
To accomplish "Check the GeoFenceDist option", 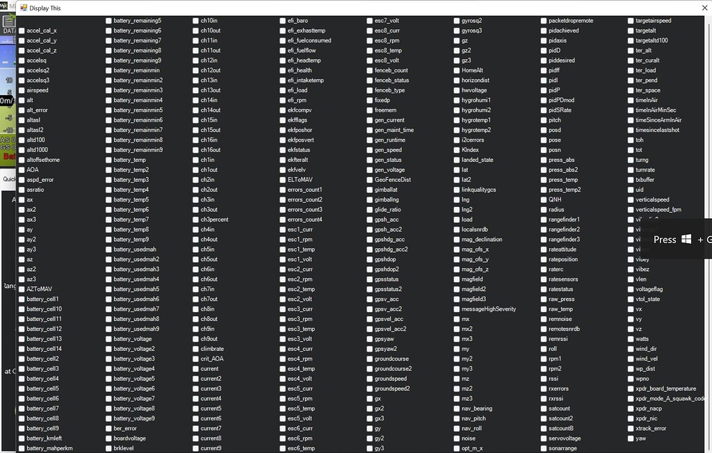I will (370, 180).
